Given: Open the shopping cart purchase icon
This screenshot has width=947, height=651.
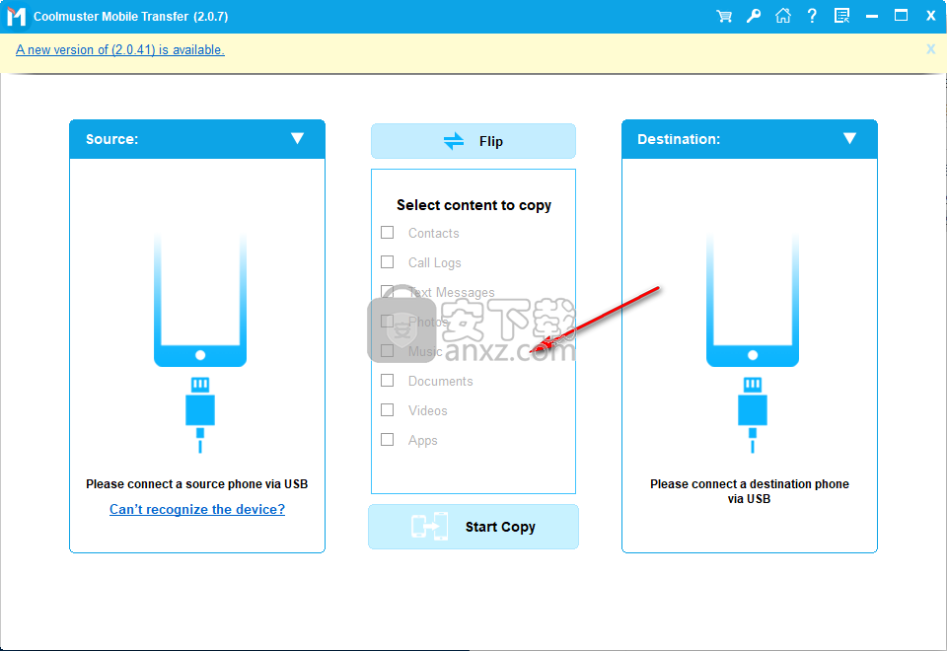Looking at the screenshot, I should tap(724, 17).
